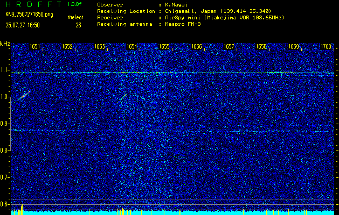Select the observer name K.Nagai
Viewport: 339px width, 215px height.
tap(176, 5)
